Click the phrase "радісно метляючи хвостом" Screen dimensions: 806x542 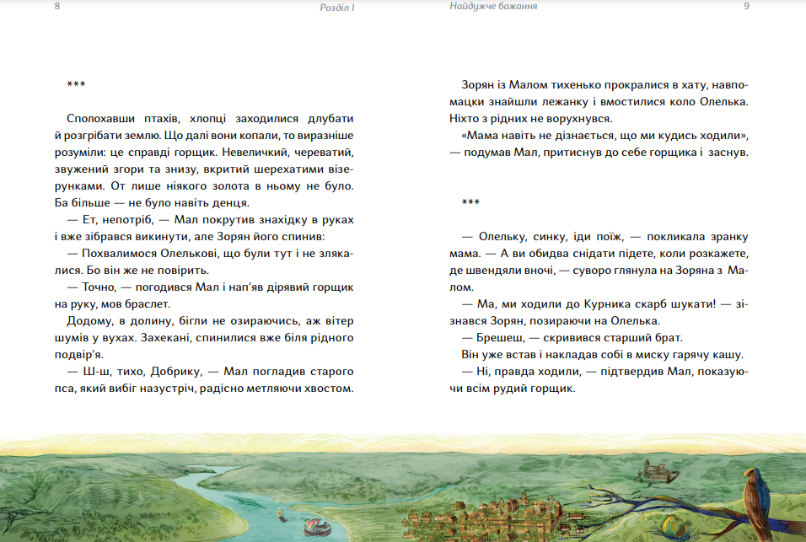[x=275, y=389]
